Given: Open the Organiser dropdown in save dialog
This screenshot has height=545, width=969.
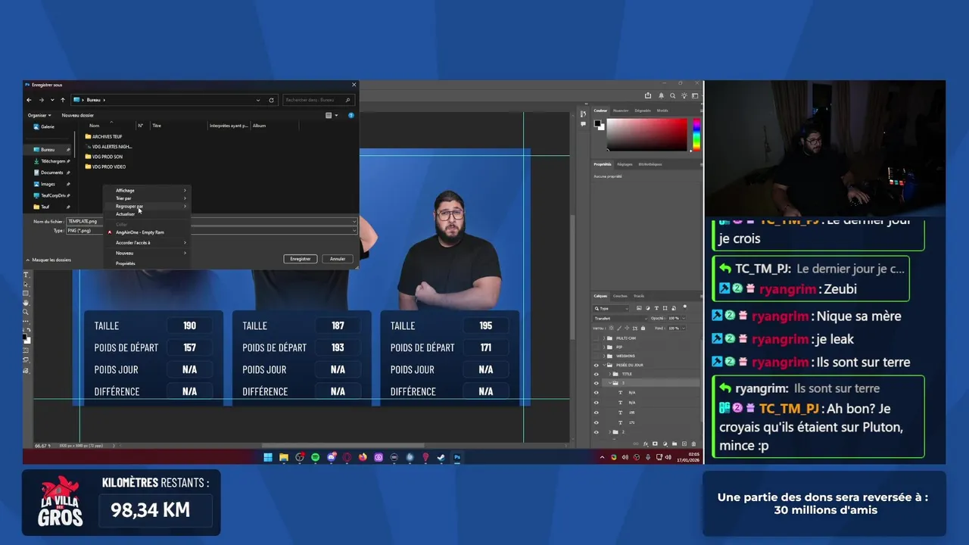Looking at the screenshot, I should click(39, 115).
